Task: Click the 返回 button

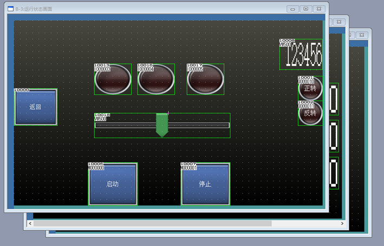Action: pyautogui.click(x=36, y=107)
